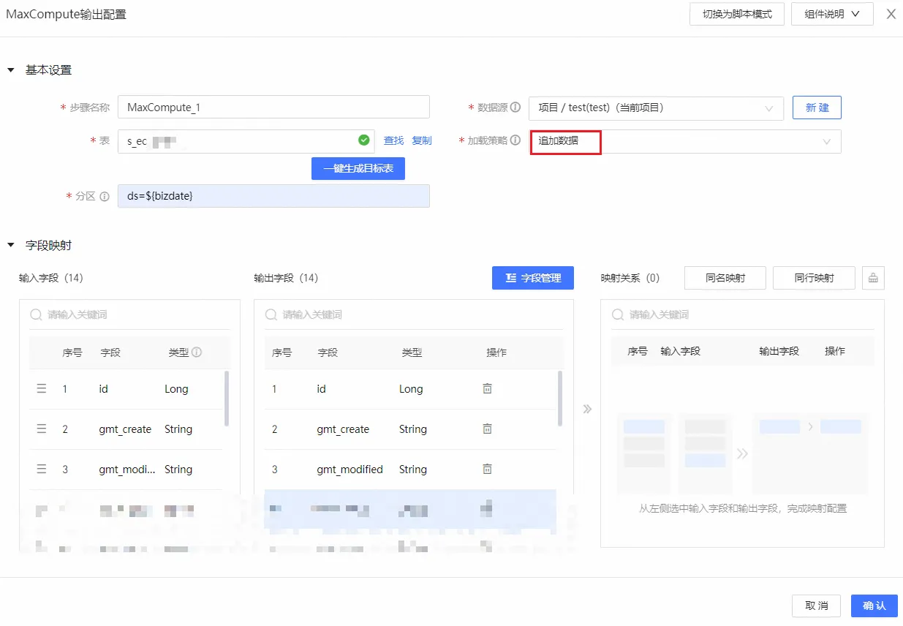Click the input fields list scrollbar

pos(227,399)
